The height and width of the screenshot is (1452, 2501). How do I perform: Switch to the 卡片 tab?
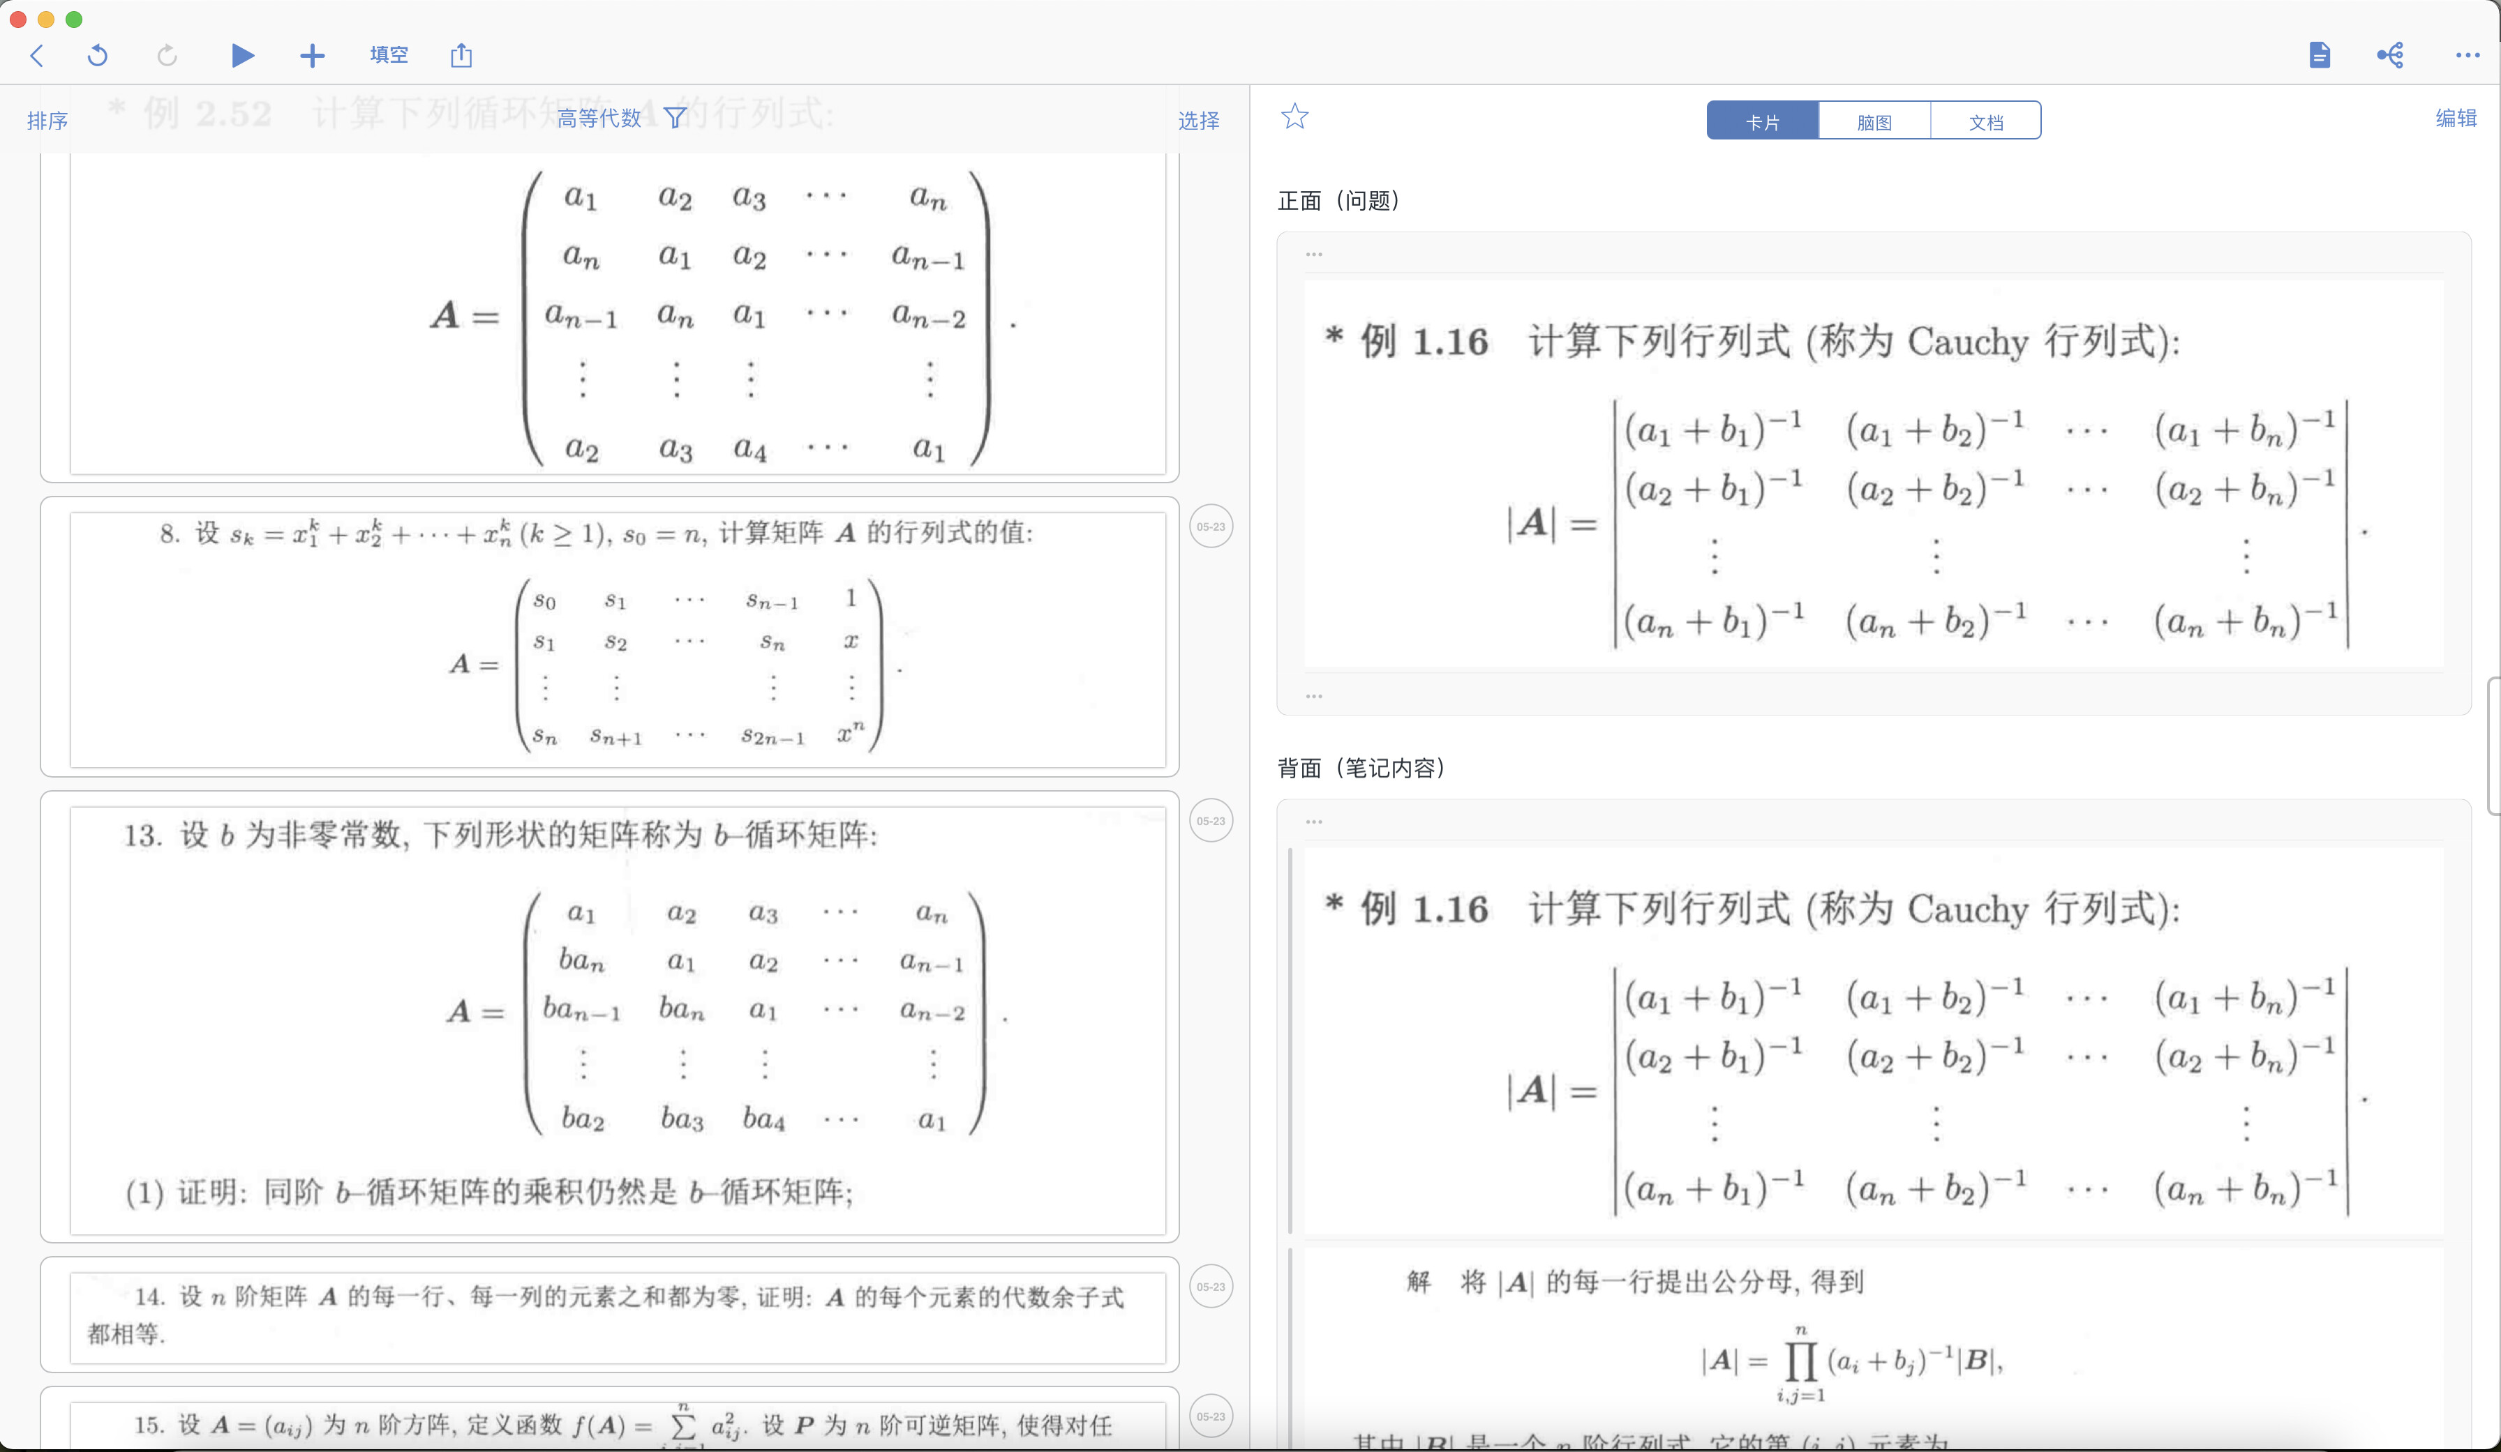click(x=1763, y=121)
